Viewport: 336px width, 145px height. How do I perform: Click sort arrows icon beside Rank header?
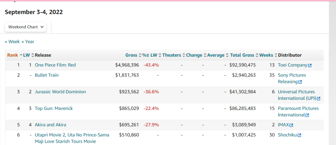click(21, 55)
